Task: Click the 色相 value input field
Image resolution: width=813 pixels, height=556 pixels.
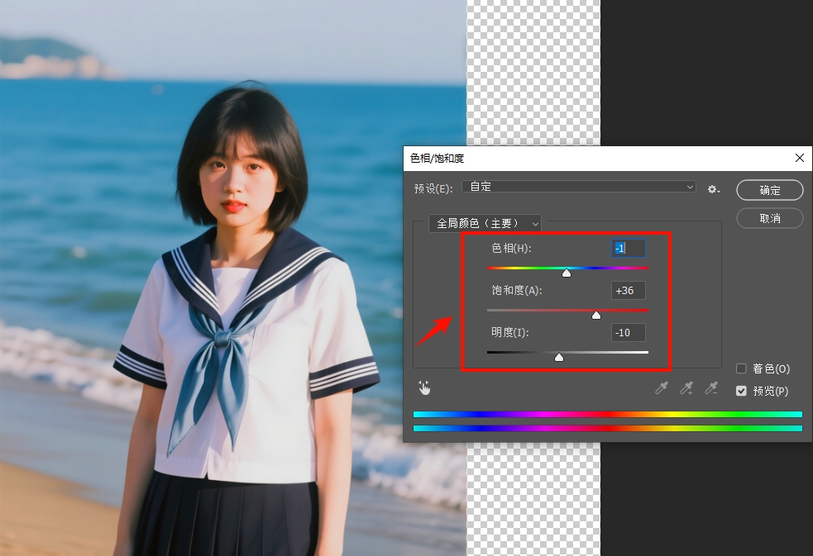Action: coord(628,248)
